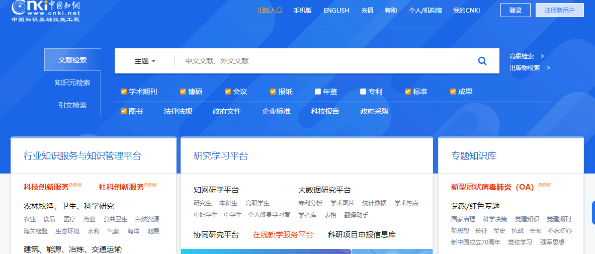Switch to the 引文检索 tab
The image size is (595, 254).
pyautogui.click(x=72, y=105)
